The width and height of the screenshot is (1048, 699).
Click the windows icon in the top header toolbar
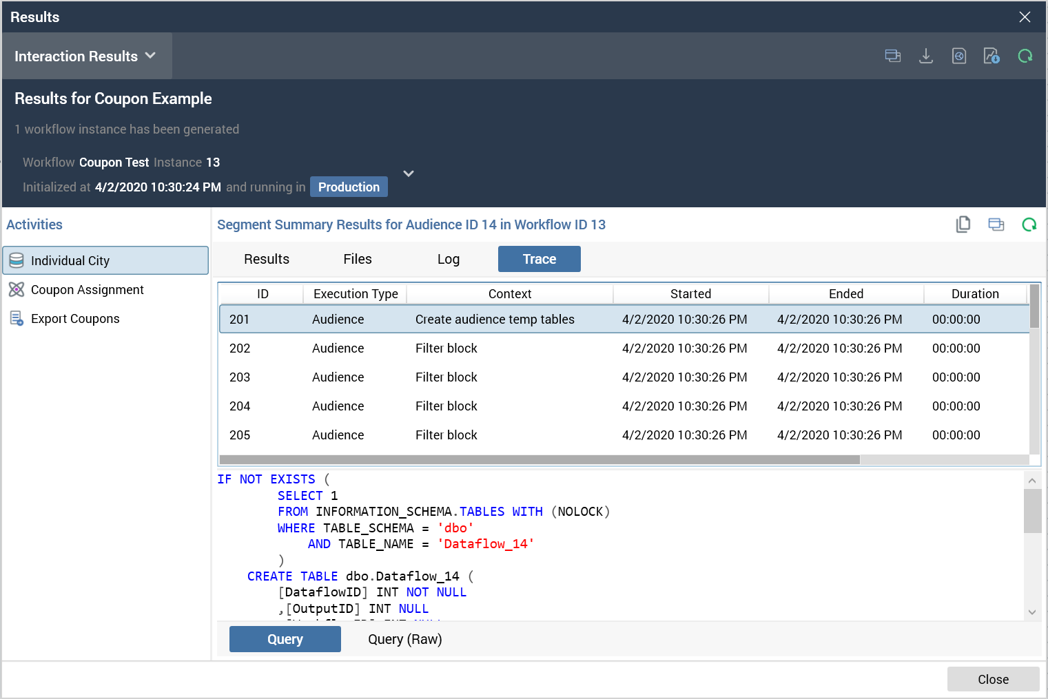click(x=892, y=56)
